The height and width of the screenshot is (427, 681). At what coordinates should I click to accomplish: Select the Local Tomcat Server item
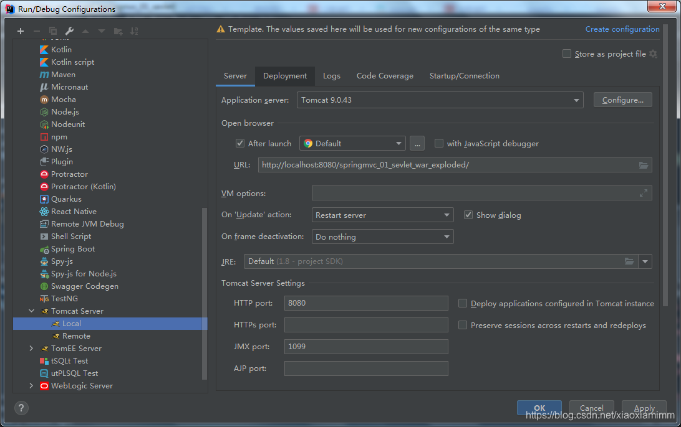click(110, 324)
